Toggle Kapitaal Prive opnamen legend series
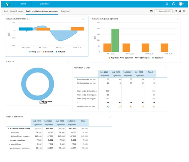Image resolution: width=189 pixels, height=162 pixels. pyautogui.click(x=129, y=58)
